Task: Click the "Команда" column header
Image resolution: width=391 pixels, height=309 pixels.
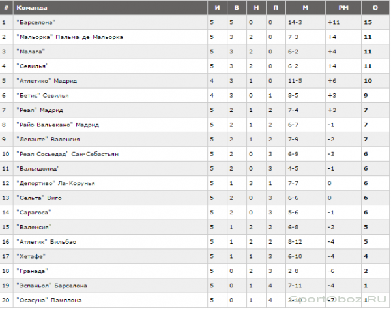Action: 32,8
